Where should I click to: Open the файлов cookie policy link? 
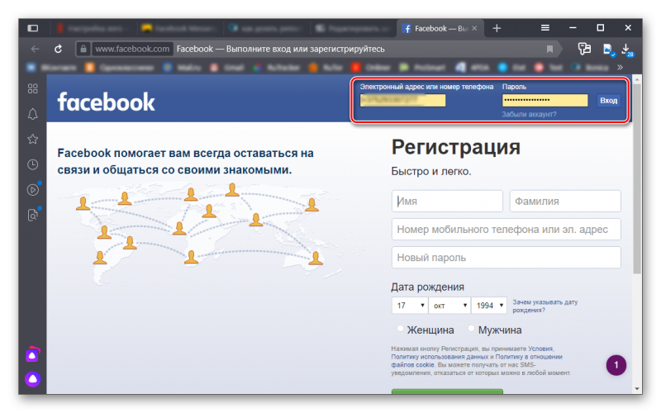[x=412, y=364]
